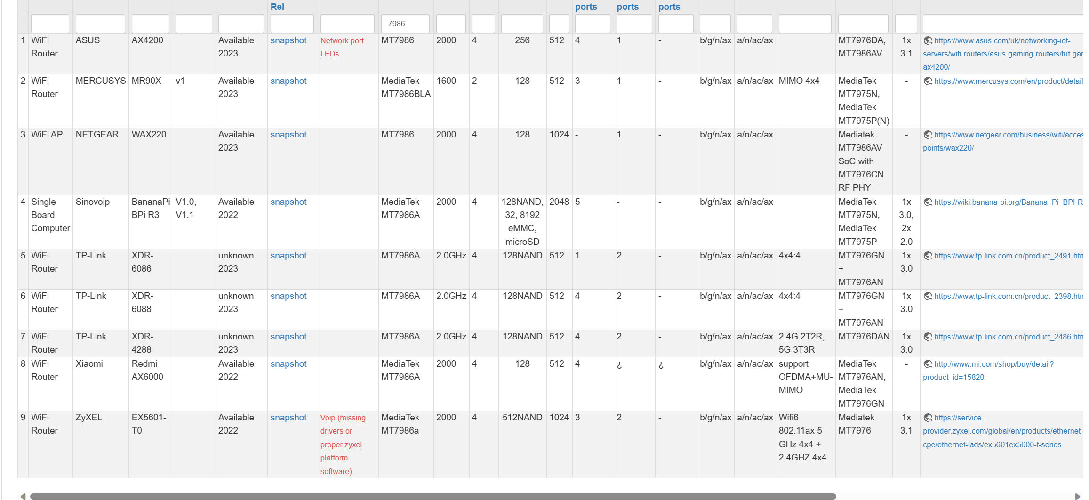Focus the filter box above the v1 version column
This screenshot has width=1089, height=500.
click(x=194, y=24)
